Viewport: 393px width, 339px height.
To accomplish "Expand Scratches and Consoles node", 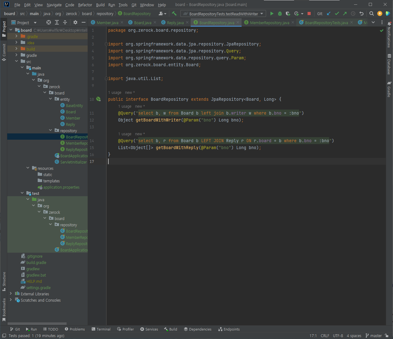I will pyautogui.click(x=11, y=300).
